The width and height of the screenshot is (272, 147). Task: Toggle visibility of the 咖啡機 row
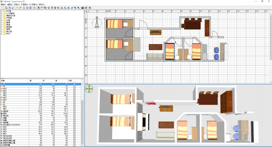74,122
